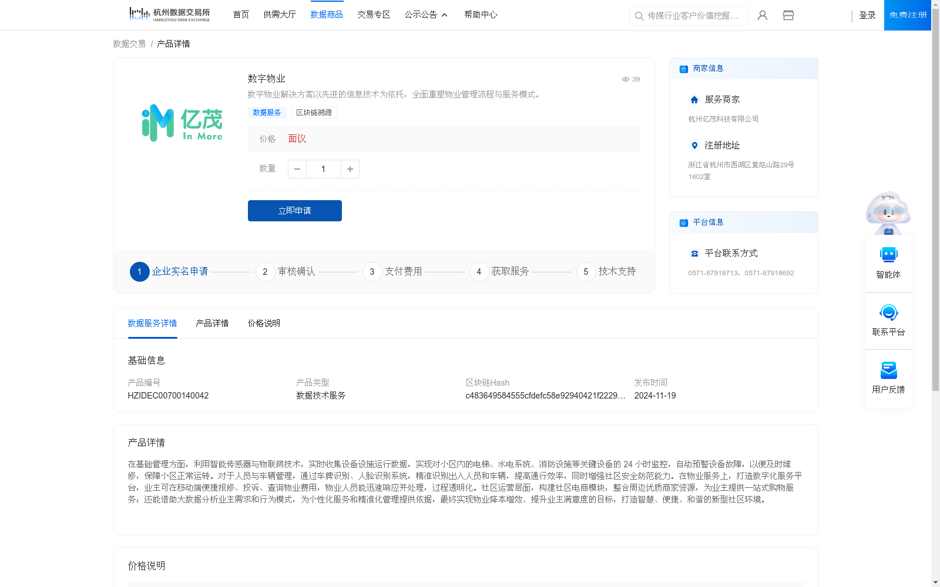The height and width of the screenshot is (587, 940).
Task: Open 交易专区 navigation item
Action: pos(374,15)
